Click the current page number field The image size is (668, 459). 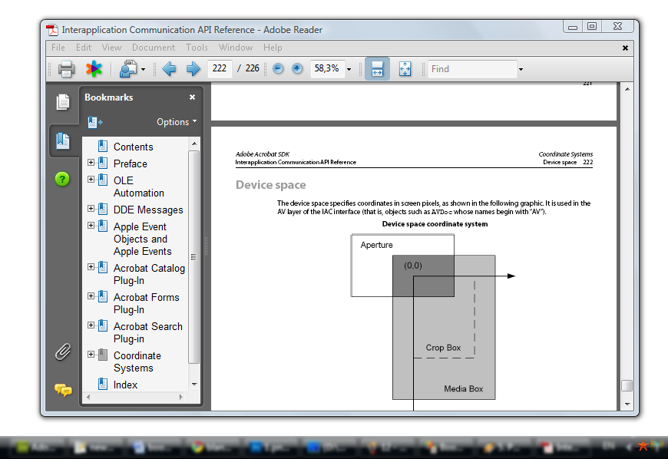(220, 68)
